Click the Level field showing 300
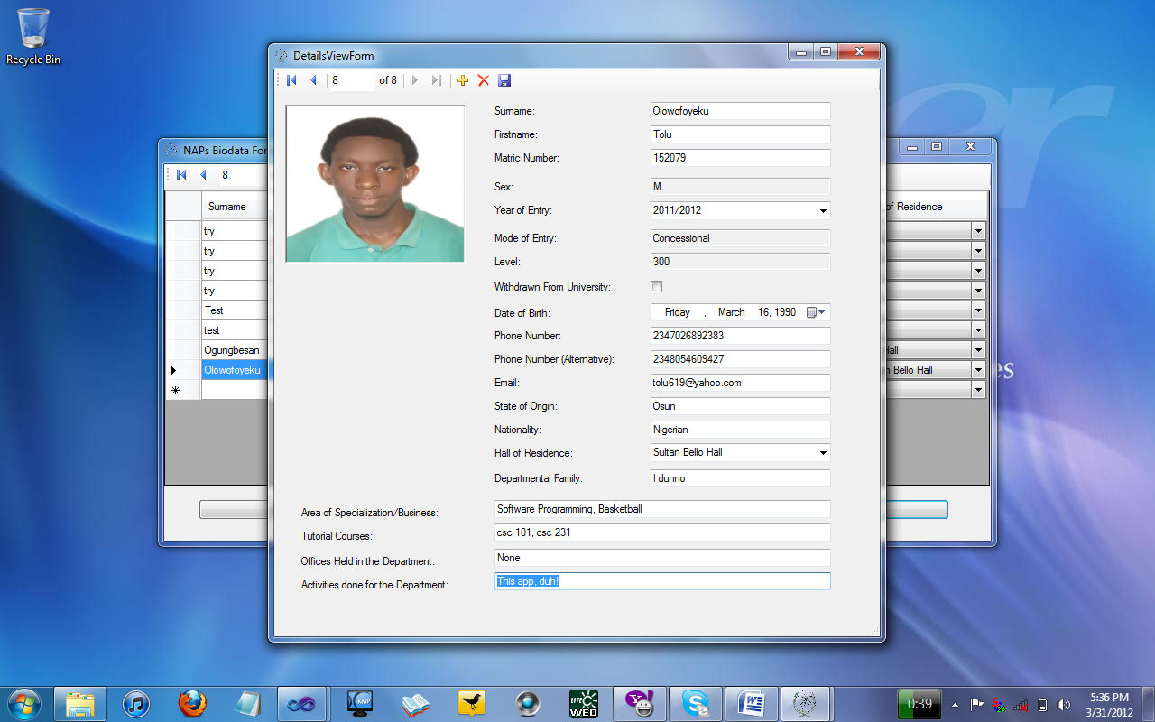The width and height of the screenshot is (1155, 722). coord(740,262)
